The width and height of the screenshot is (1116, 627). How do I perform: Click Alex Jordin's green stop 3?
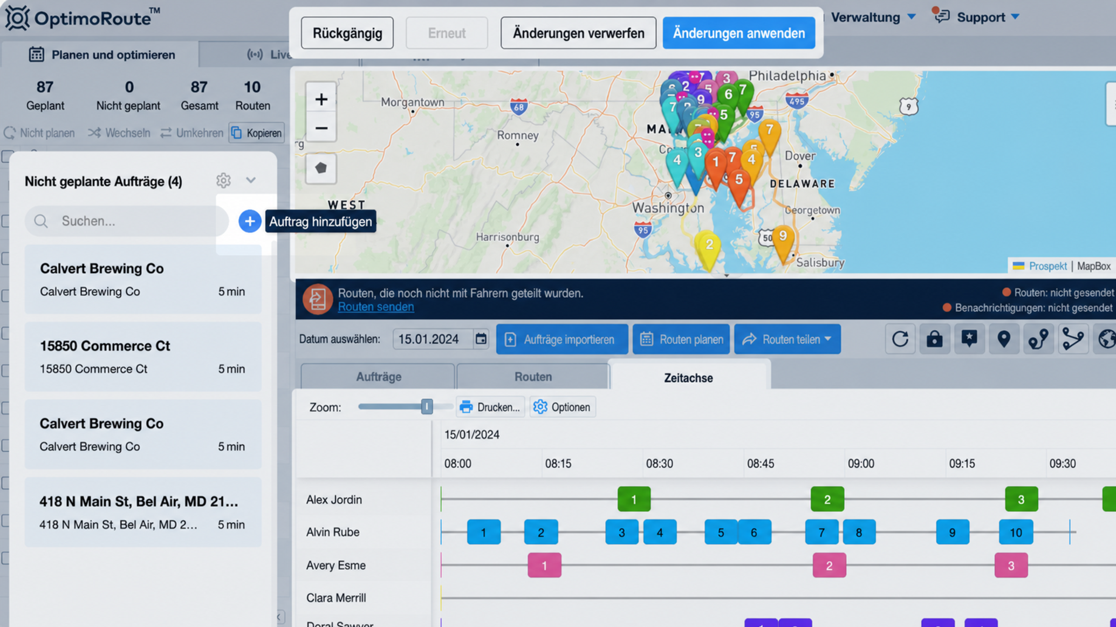coord(1021,499)
